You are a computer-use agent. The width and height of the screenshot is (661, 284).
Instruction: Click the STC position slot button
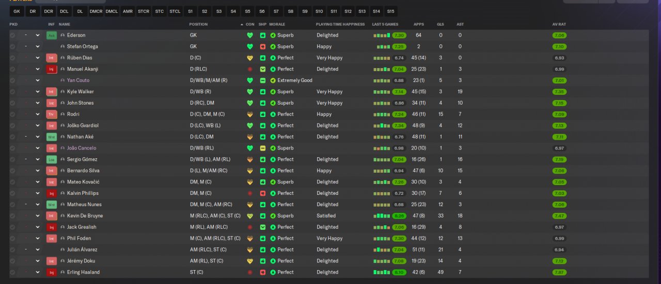click(160, 11)
